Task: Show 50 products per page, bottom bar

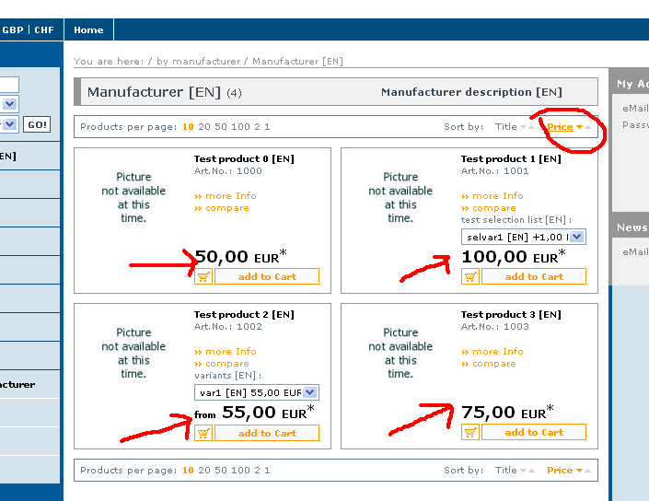Action: (221, 471)
